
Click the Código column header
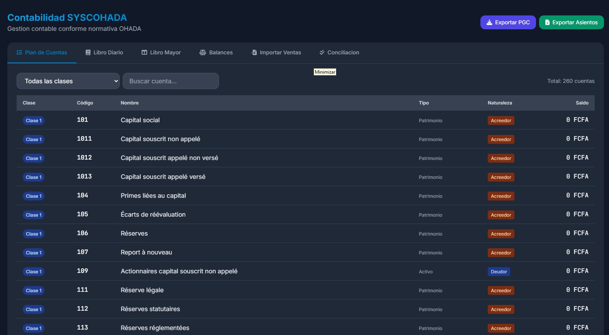(85, 103)
